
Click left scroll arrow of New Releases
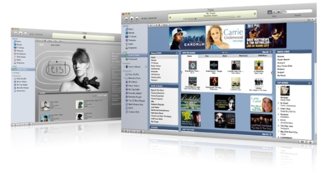tap(181, 72)
